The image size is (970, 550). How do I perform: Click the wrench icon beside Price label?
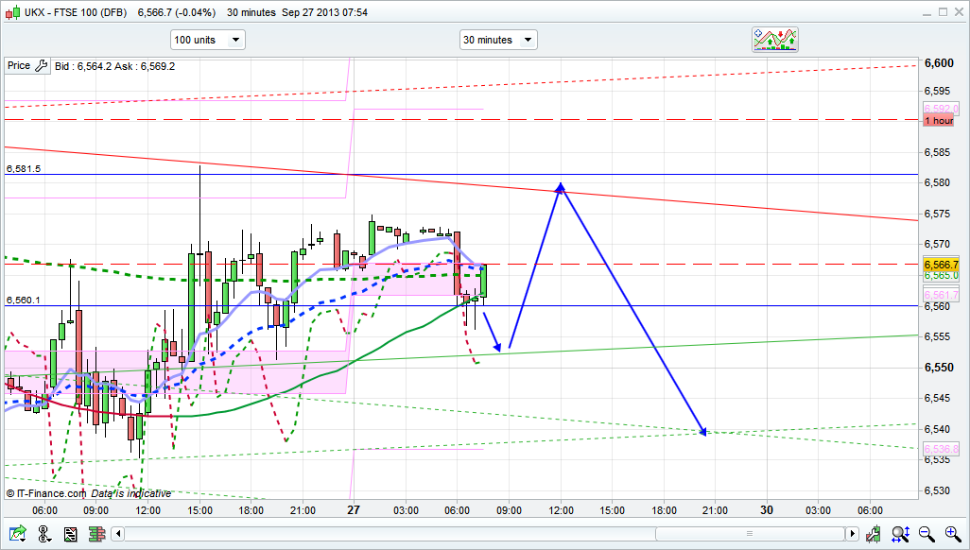pos(41,66)
